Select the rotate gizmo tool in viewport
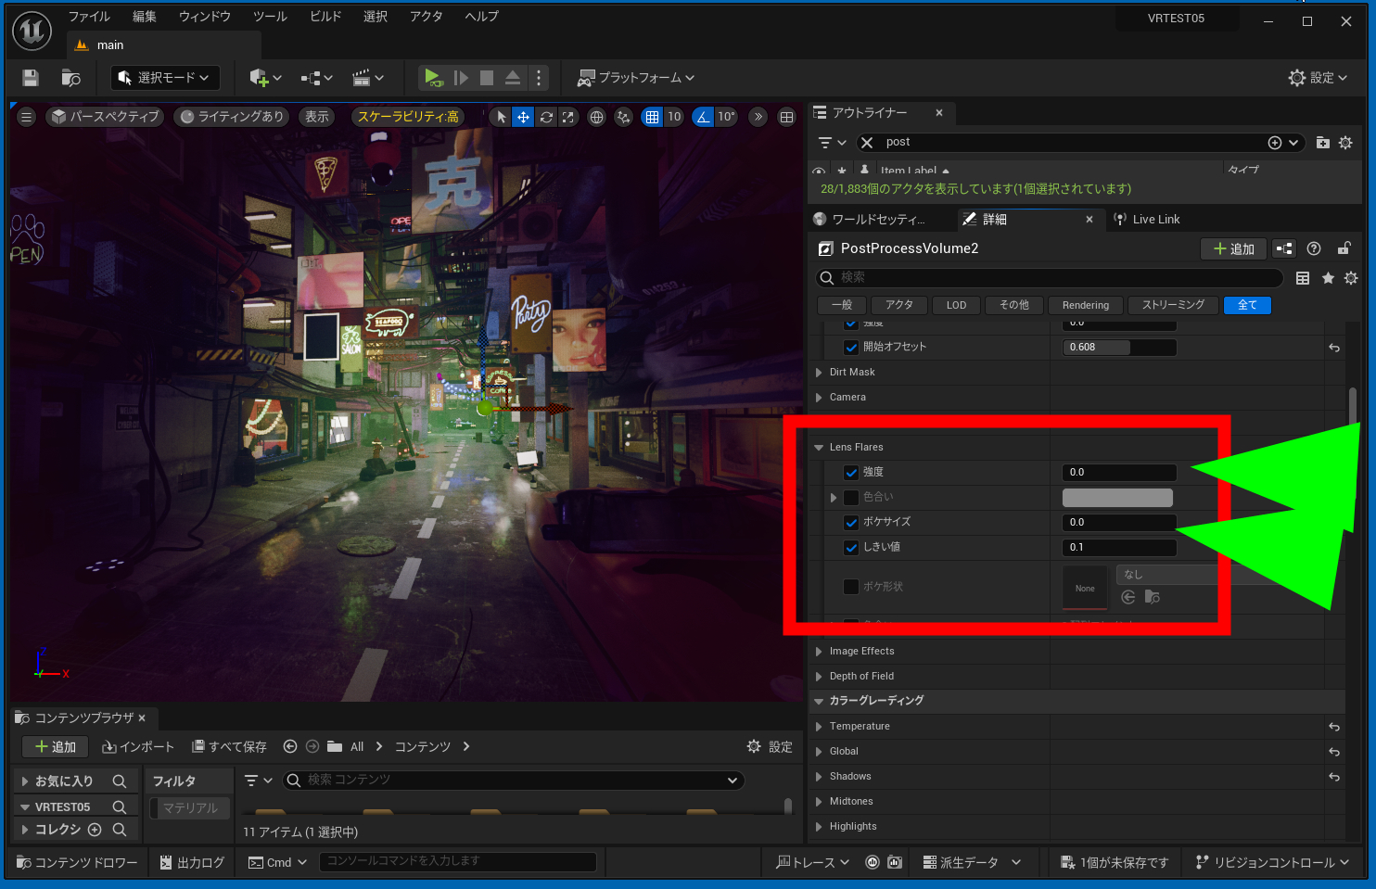 click(546, 117)
